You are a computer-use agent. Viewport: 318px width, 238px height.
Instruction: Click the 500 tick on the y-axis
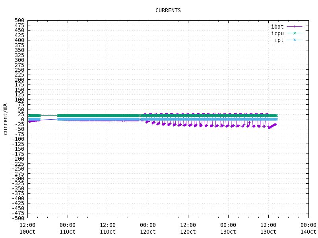pos(19,20)
